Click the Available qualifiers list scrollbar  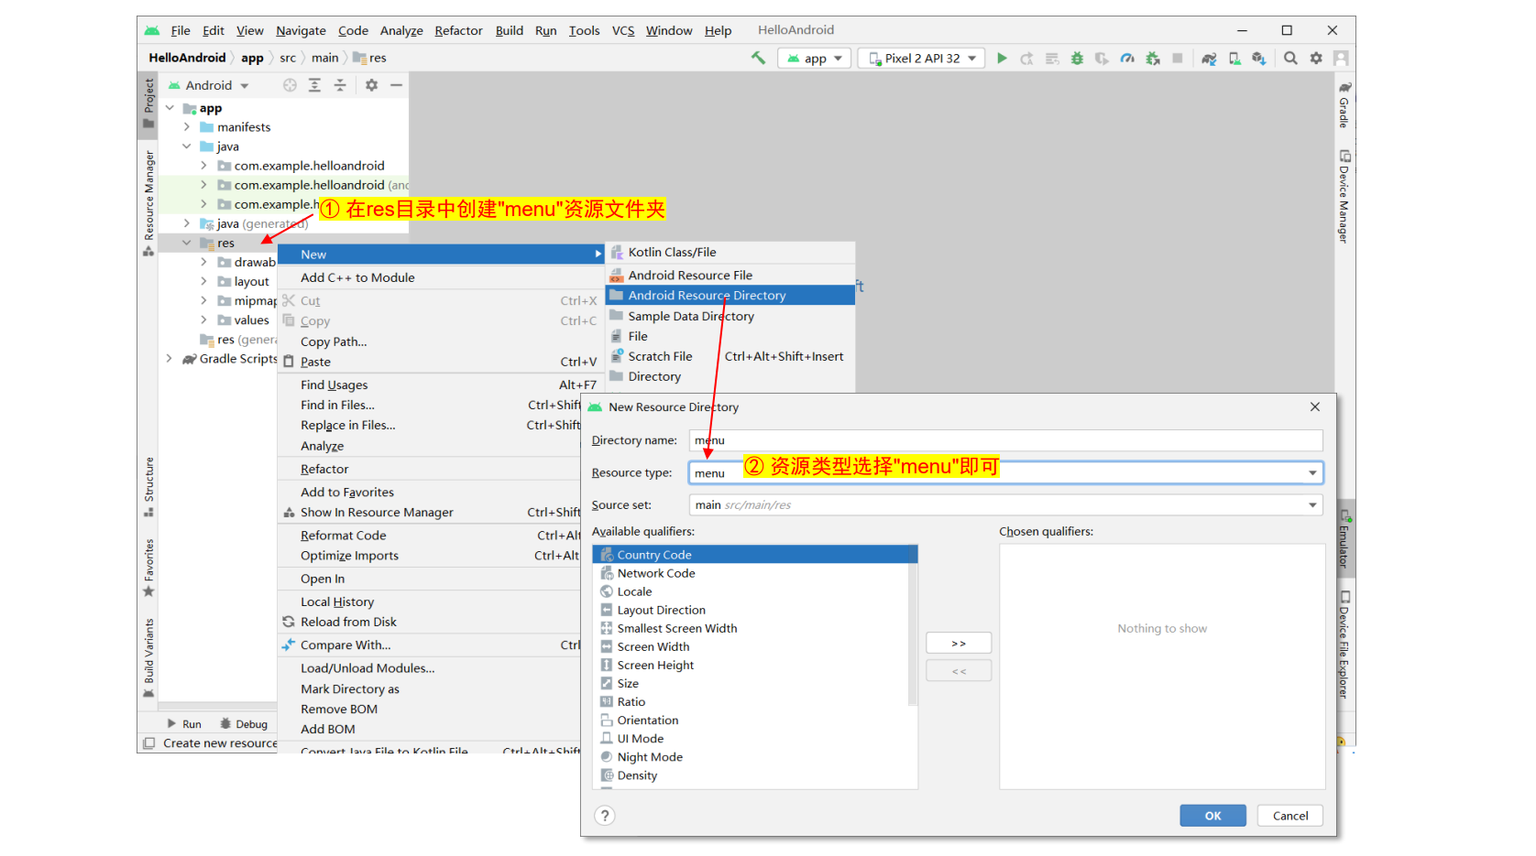pos(913,627)
